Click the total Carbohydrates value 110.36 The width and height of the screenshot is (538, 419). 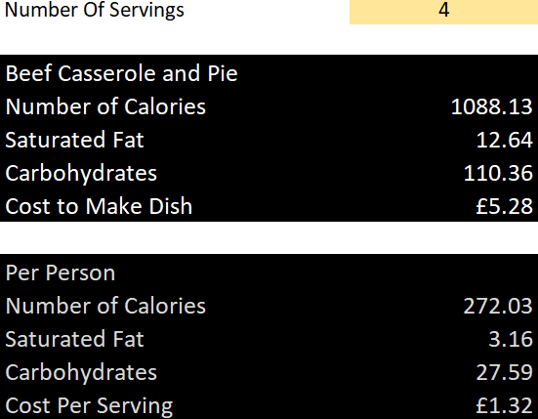[x=498, y=173]
